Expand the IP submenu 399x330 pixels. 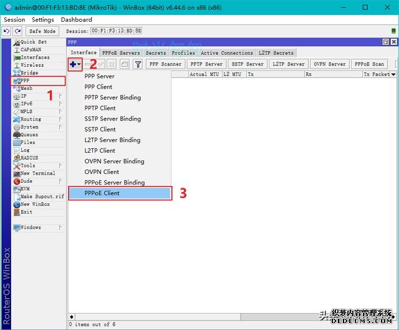coord(39,96)
